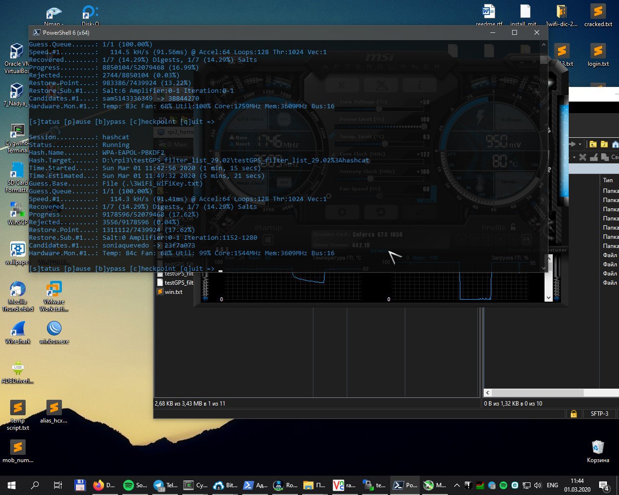Switch to Firefox taskbar button
Screen dimensions: 619x495
[104, 485]
